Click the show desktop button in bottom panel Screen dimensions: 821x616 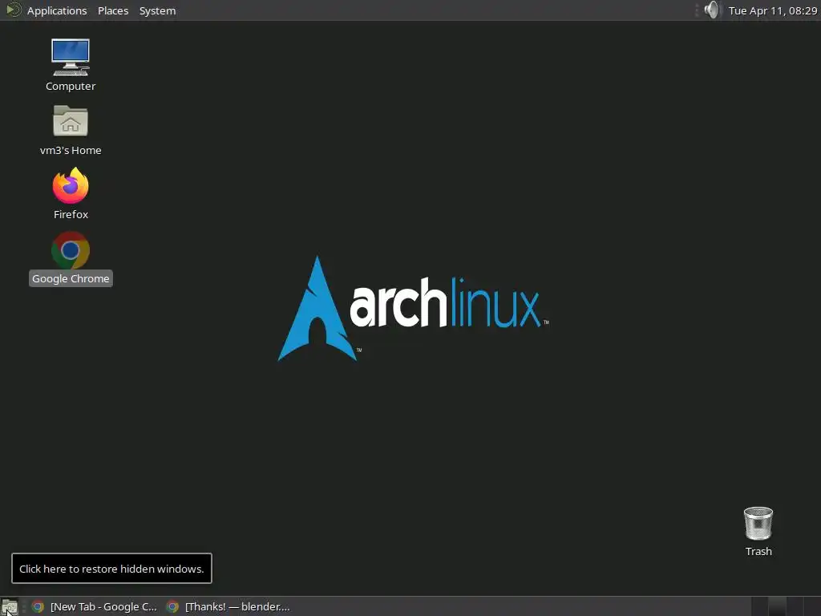coord(10,607)
